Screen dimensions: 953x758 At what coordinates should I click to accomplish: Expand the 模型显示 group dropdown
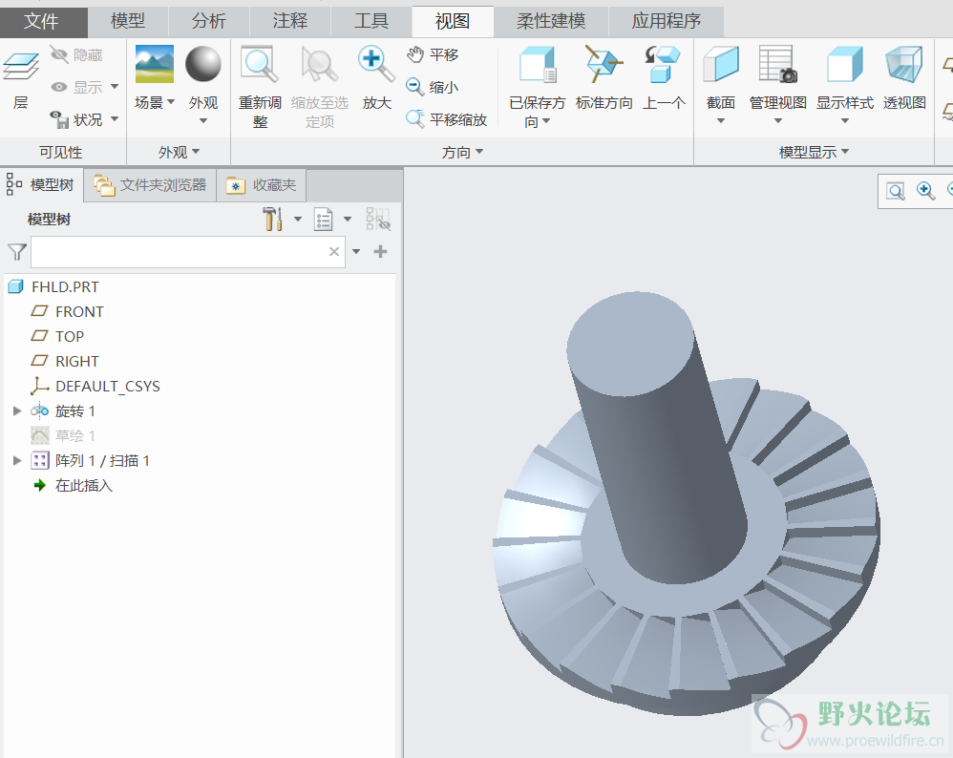(x=845, y=152)
